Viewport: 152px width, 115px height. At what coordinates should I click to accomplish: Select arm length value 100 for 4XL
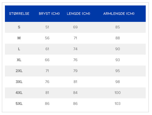118,93
